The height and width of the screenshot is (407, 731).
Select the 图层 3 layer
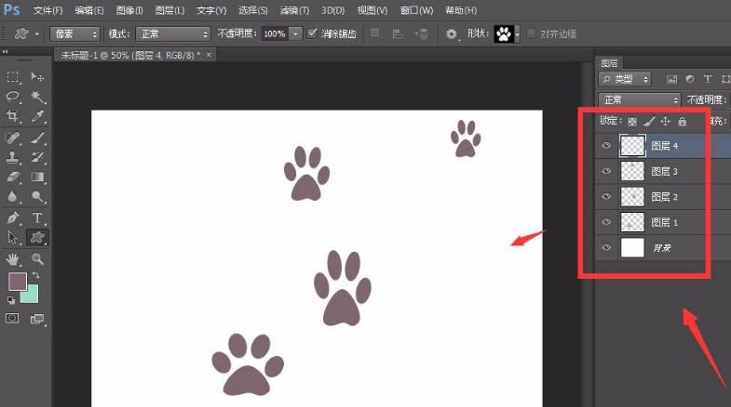pyautogui.click(x=664, y=172)
